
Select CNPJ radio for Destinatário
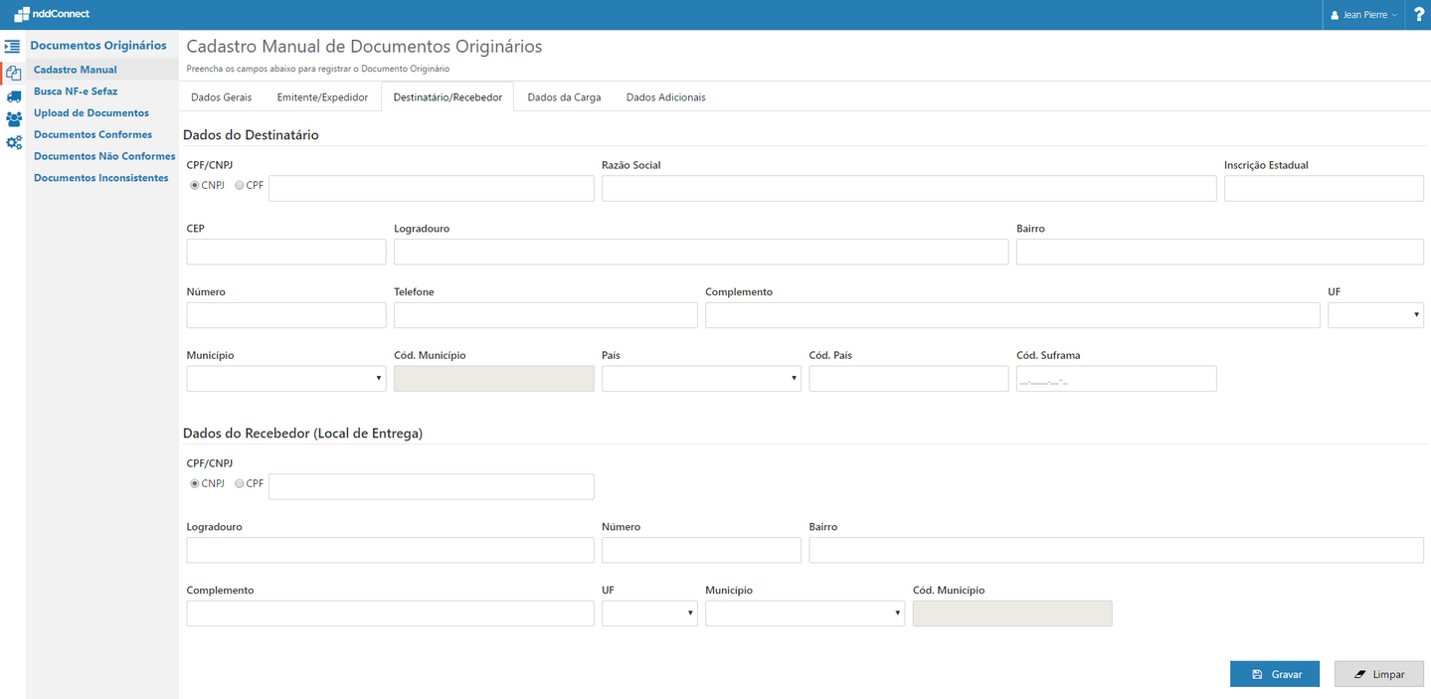(x=195, y=185)
